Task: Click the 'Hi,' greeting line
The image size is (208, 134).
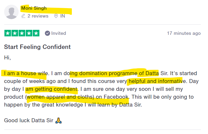Action: tap(7, 58)
